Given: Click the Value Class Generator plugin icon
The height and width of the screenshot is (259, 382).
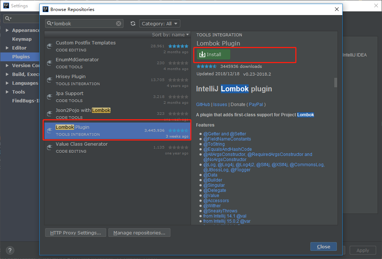Looking at the screenshot, I should [50, 147].
